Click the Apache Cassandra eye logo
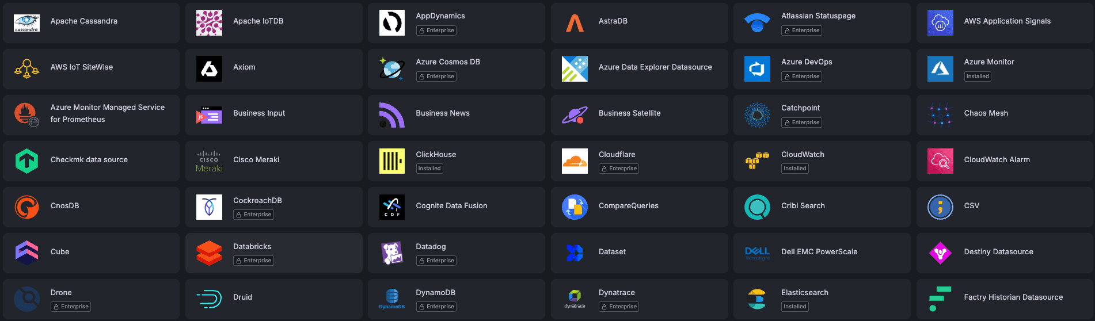Image resolution: width=1095 pixels, height=321 pixels. (26, 23)
